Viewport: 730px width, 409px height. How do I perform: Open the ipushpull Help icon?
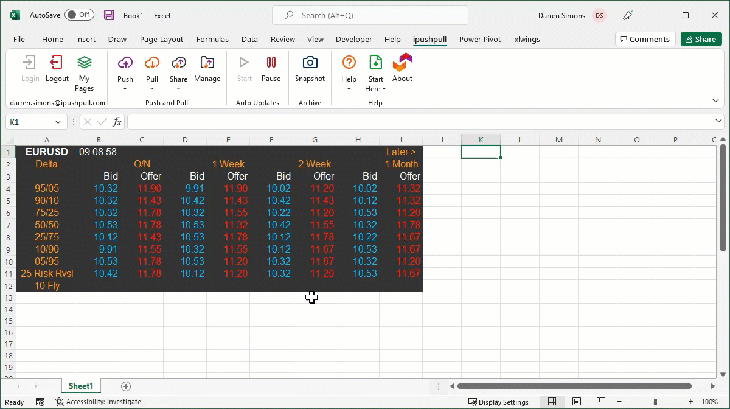tap(349, 62)
